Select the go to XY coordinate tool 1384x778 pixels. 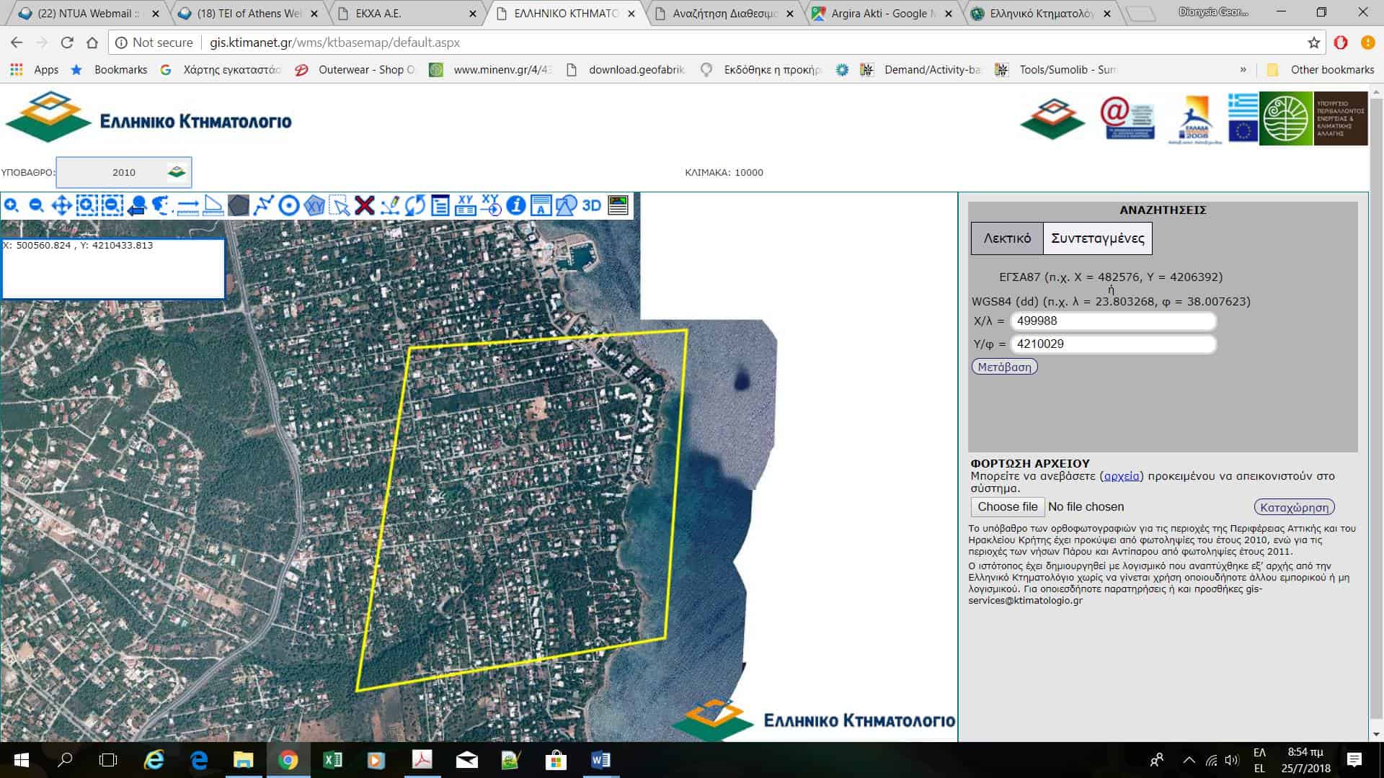[491, 206]
